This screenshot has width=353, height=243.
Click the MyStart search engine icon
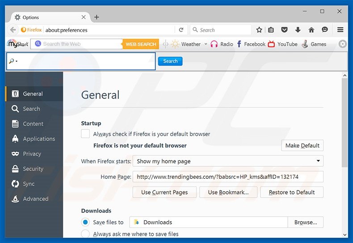(x=38, y=44)
